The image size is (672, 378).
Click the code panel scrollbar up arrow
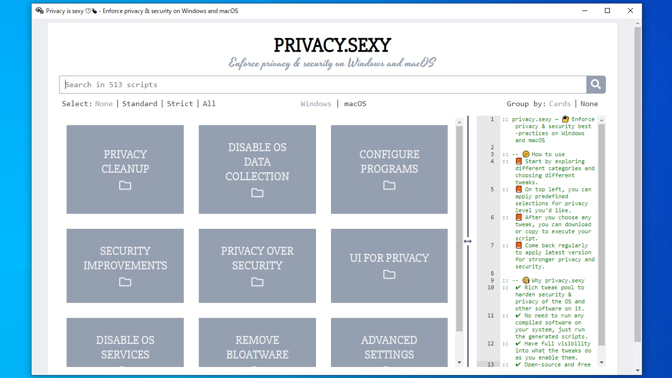pos(602,120)
